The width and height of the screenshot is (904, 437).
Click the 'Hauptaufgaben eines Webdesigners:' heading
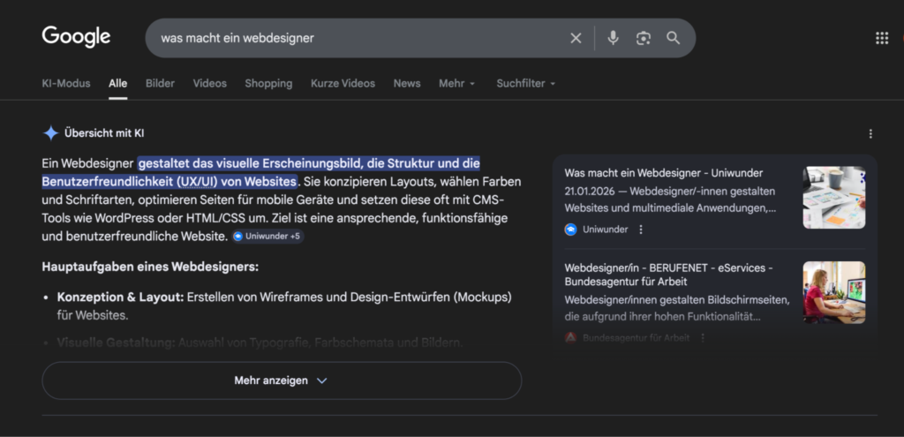150,267
